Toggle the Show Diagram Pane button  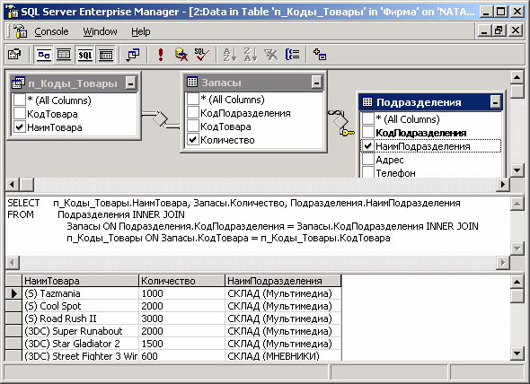[x=44, y=55]
